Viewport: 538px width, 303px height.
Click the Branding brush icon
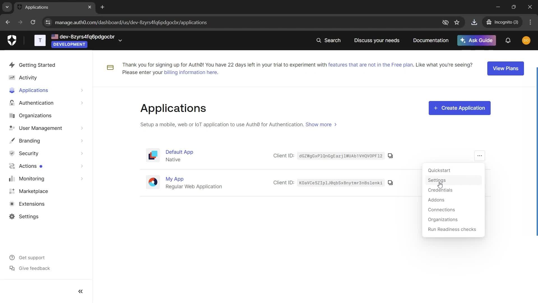pyautogui.click(x=12, y=141)
